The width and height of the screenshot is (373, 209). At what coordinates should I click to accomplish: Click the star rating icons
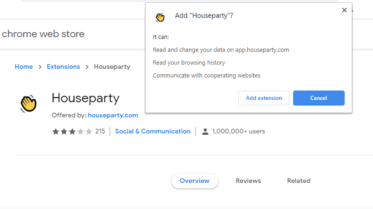coord(72,131)
